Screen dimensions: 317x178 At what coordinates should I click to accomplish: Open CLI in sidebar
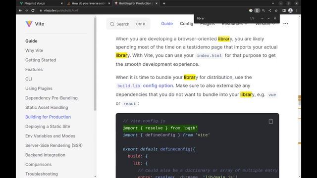click(x=29, y=79)
